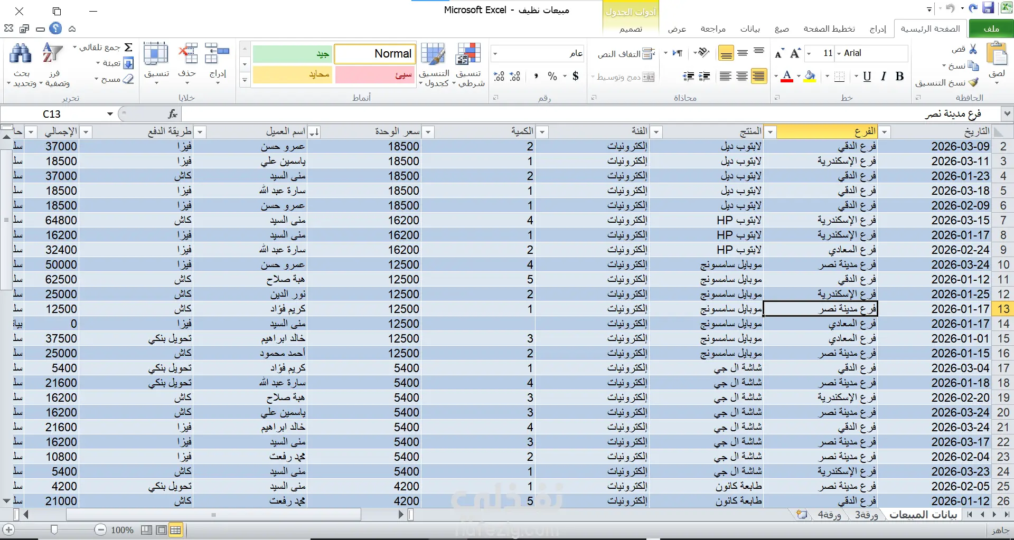Click the text direction paragraph icon
This screenshot has width=1014, height=540.
pos(677,53)
